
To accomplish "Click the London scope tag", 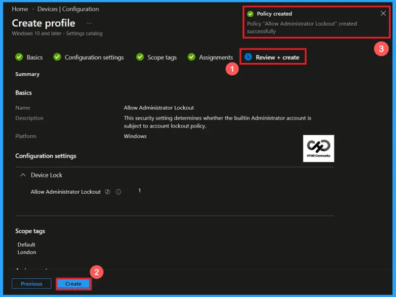I will click(x=27, y=252).
